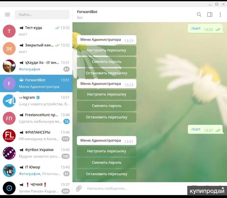
Task: Click the ЧЕЧНЯ channel avatar
Action: point(9,188)
